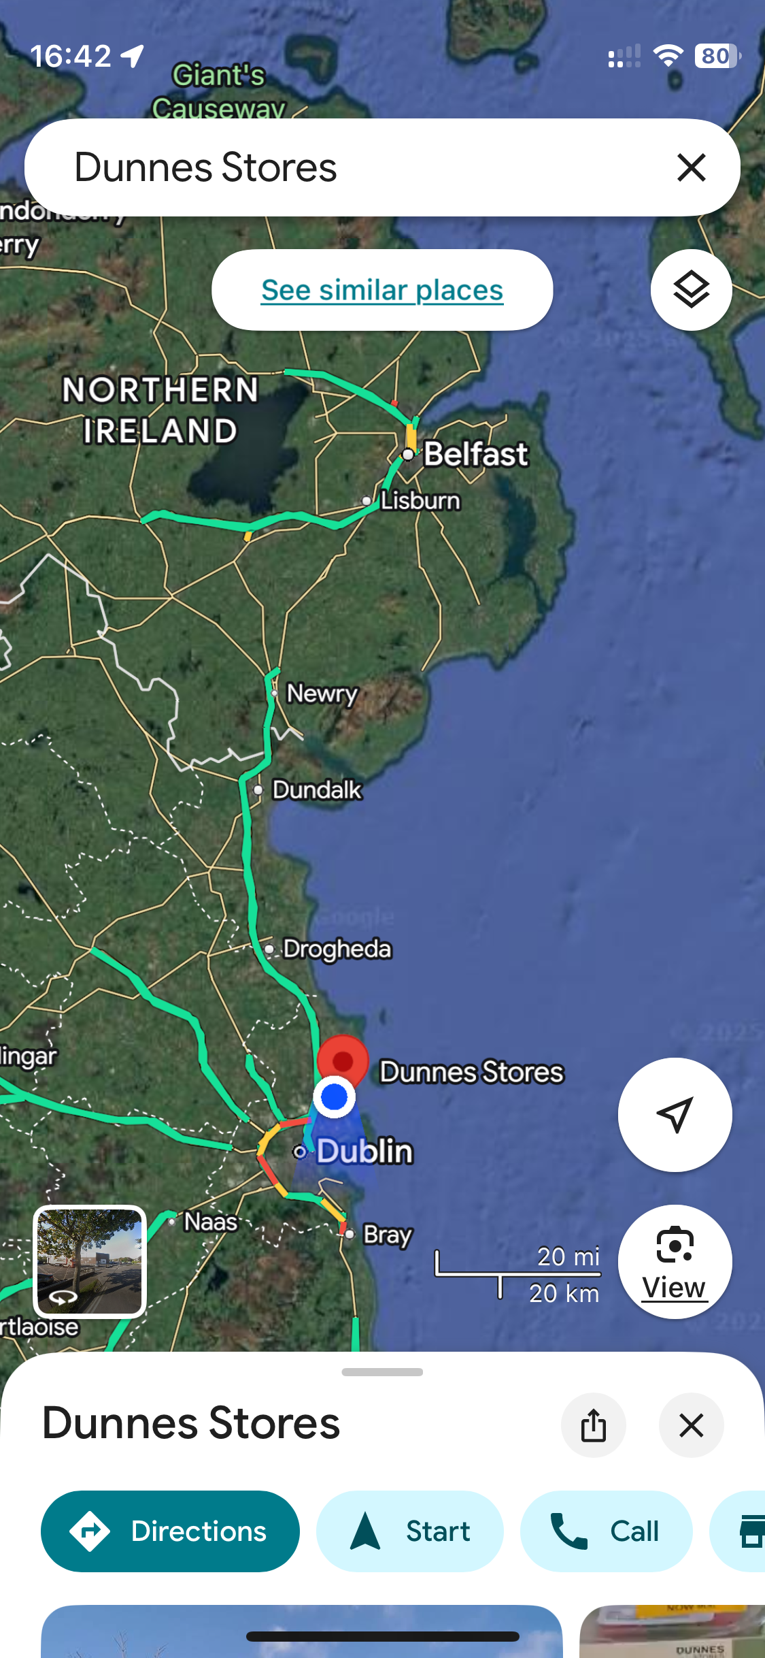Tap the partially visible store action chip
Screen dimensions: 765x1658
coord(738,1531)
